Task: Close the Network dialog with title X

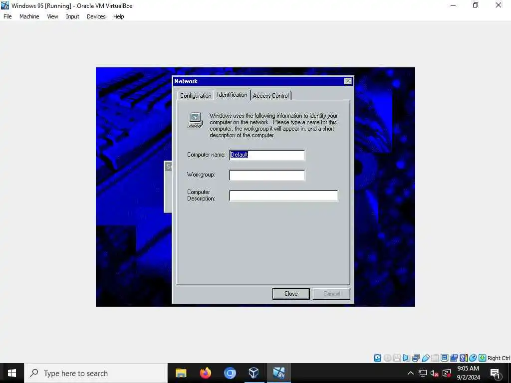Action: (348, 81)
